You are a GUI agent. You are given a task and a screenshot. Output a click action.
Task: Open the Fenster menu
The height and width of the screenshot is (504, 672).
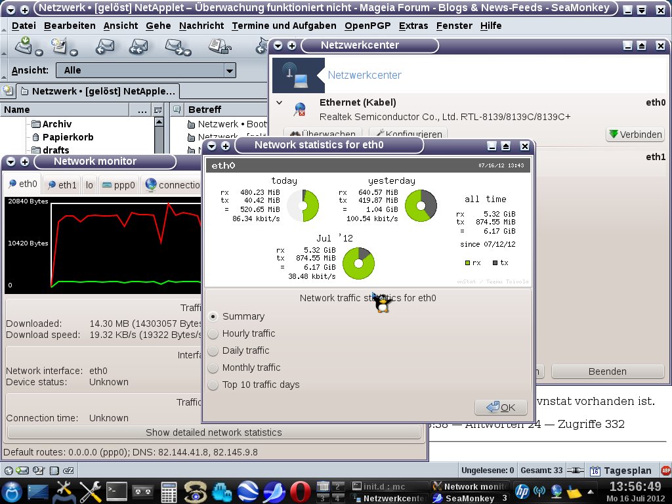point(454,26)
